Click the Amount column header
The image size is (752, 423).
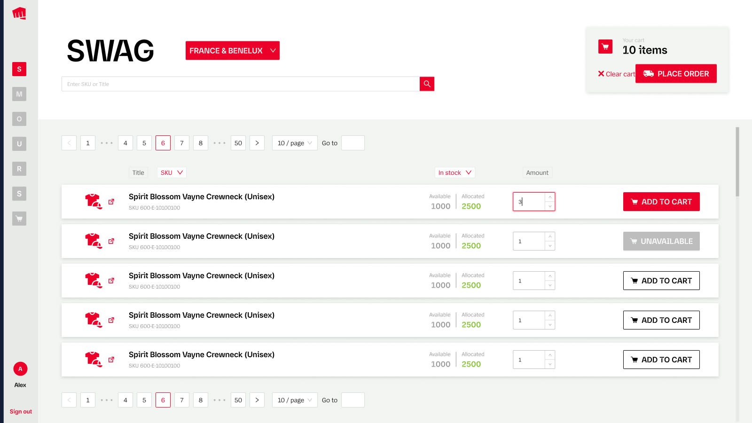[537, 172]
